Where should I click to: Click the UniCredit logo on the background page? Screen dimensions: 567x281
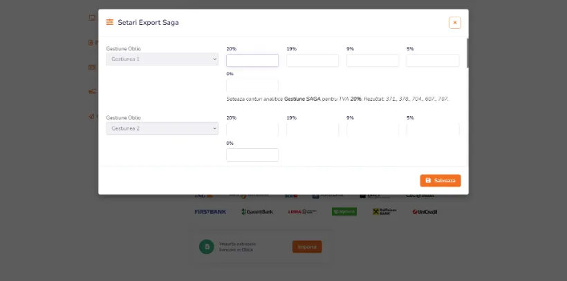pos(425,212)
